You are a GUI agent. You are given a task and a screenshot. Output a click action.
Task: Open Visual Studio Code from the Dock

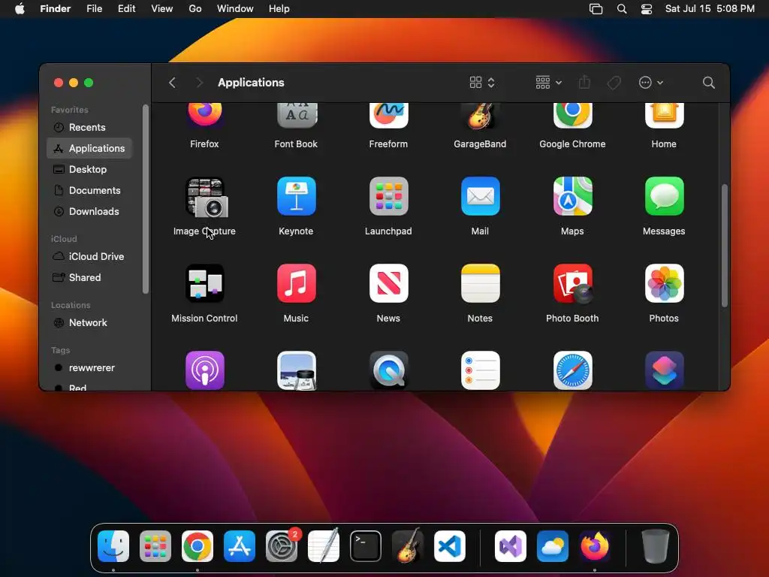[450, 546]
